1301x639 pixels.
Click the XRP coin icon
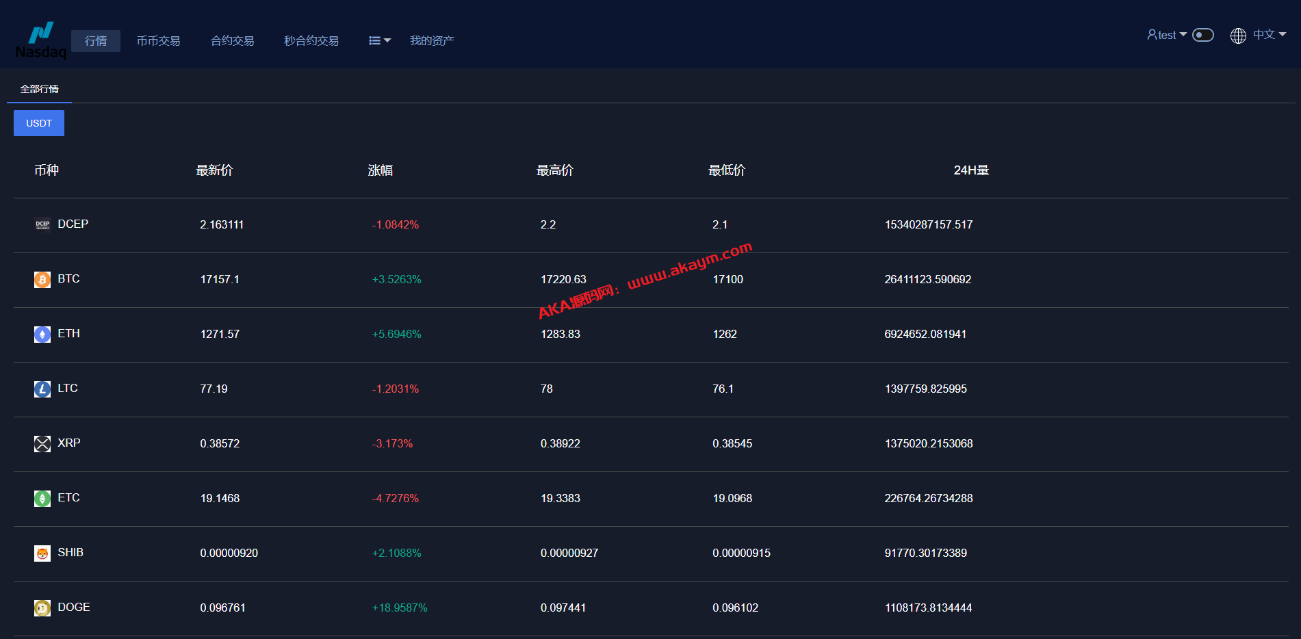point(42,443)
